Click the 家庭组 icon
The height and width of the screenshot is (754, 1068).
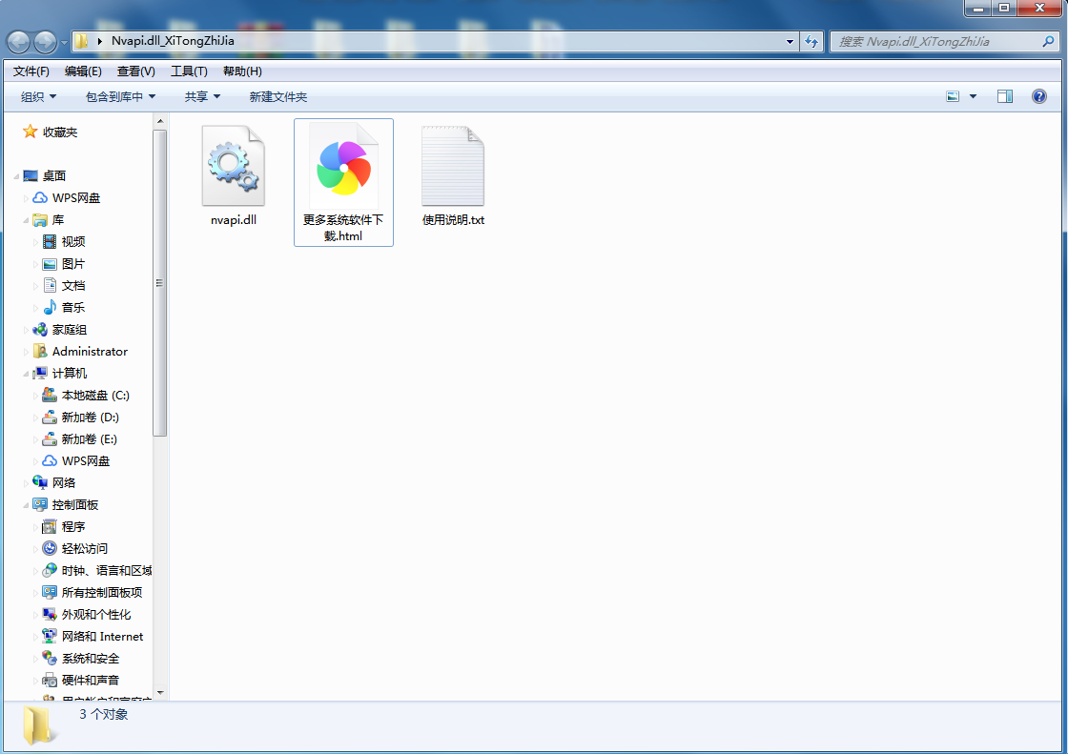tap(40, 330)
